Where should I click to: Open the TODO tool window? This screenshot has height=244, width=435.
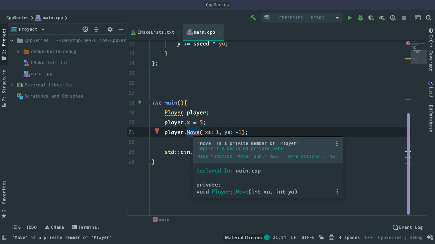point(25,227)
